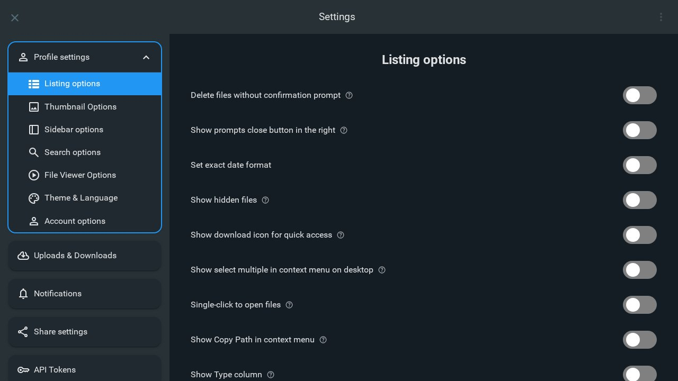Image resolution: width=678 pixels, height=381 pixels.
Task: Click the Share settings share icon
Action: tap(23, 332)
